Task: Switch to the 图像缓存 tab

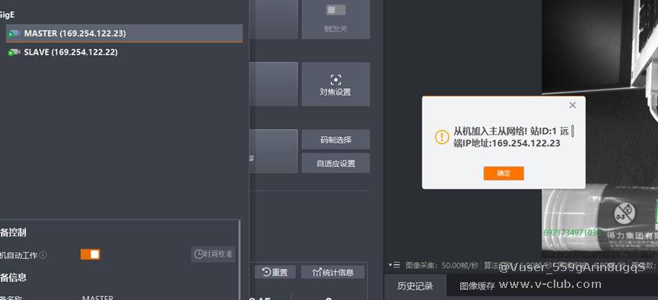Action: [x=477, y=286]
